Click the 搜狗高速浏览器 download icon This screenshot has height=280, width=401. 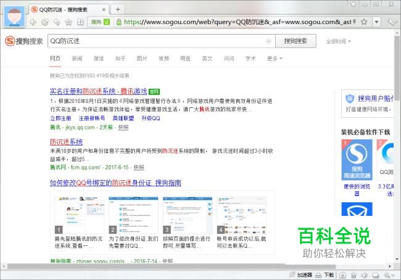point(357,160)
